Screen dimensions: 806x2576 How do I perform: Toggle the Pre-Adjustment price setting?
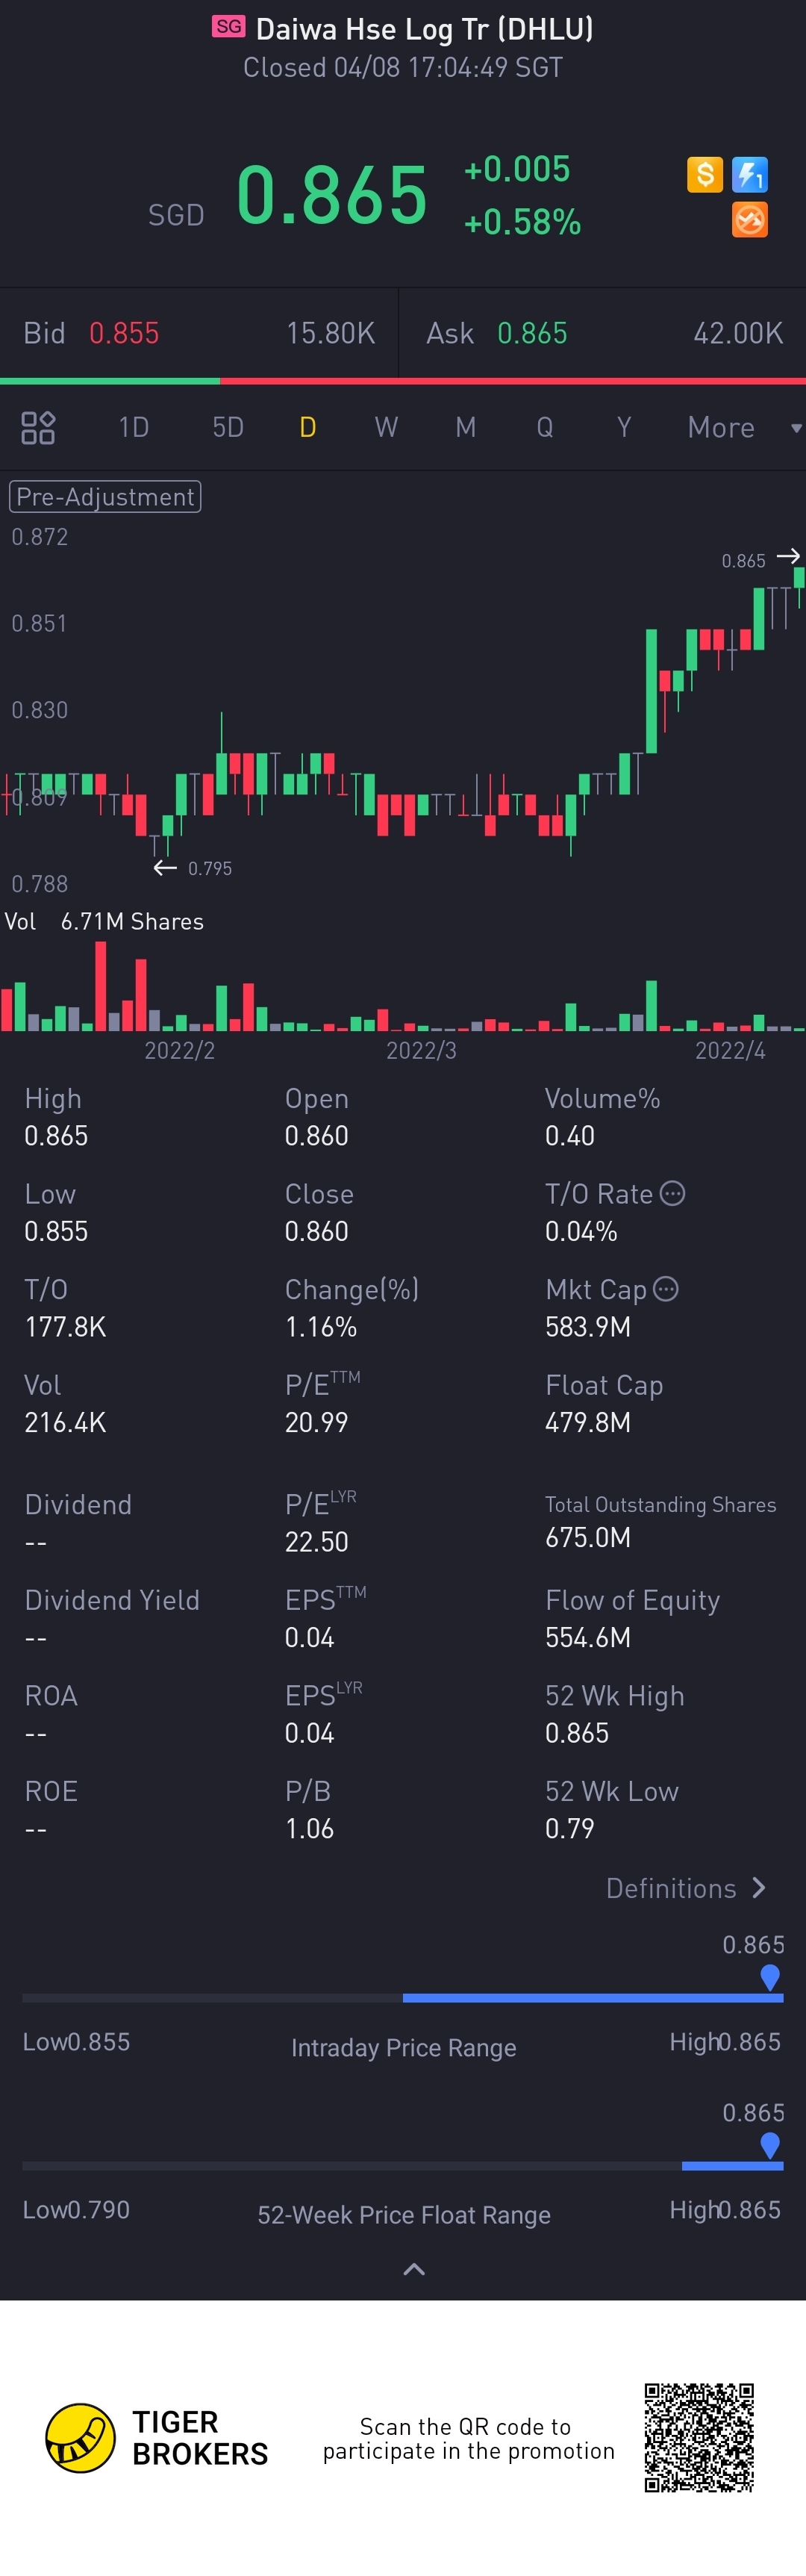(105, 497)
